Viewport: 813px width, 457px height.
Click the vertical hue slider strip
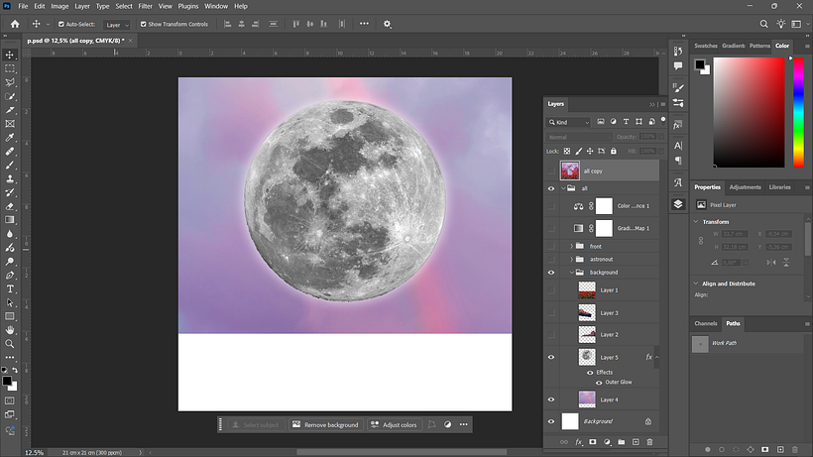pos(798,112)
